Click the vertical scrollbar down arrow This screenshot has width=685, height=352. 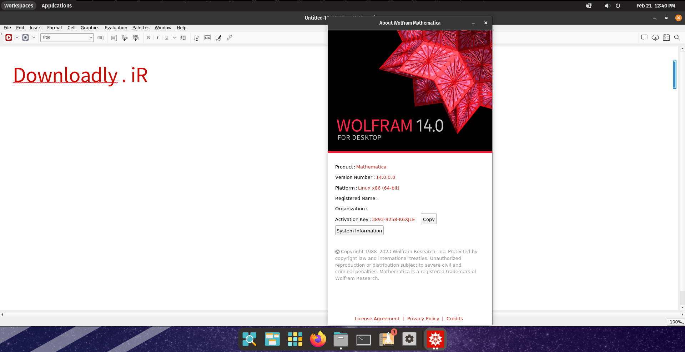682,307
